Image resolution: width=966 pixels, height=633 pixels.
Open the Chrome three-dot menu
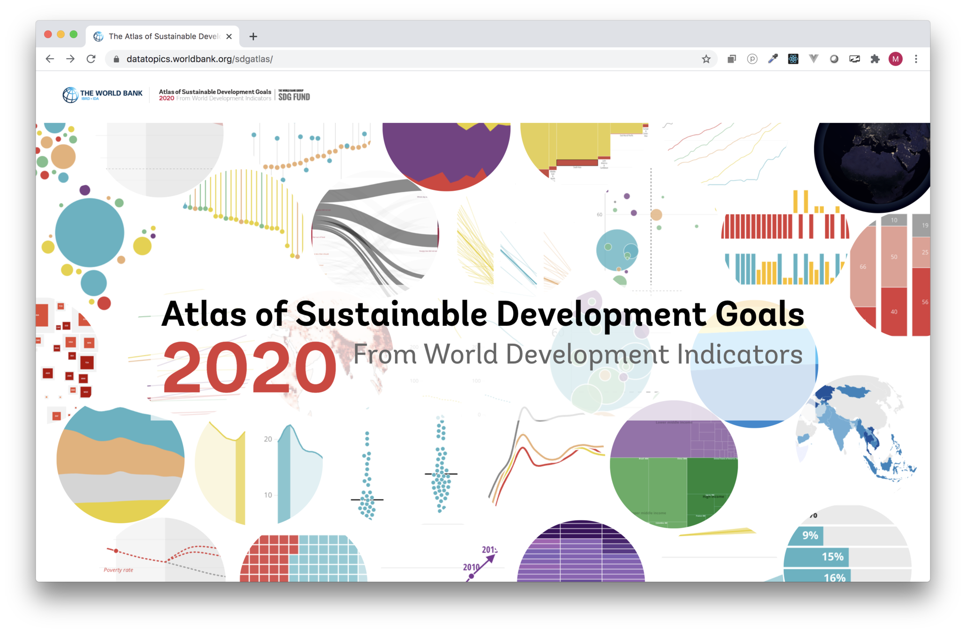[x=916, y=59]
